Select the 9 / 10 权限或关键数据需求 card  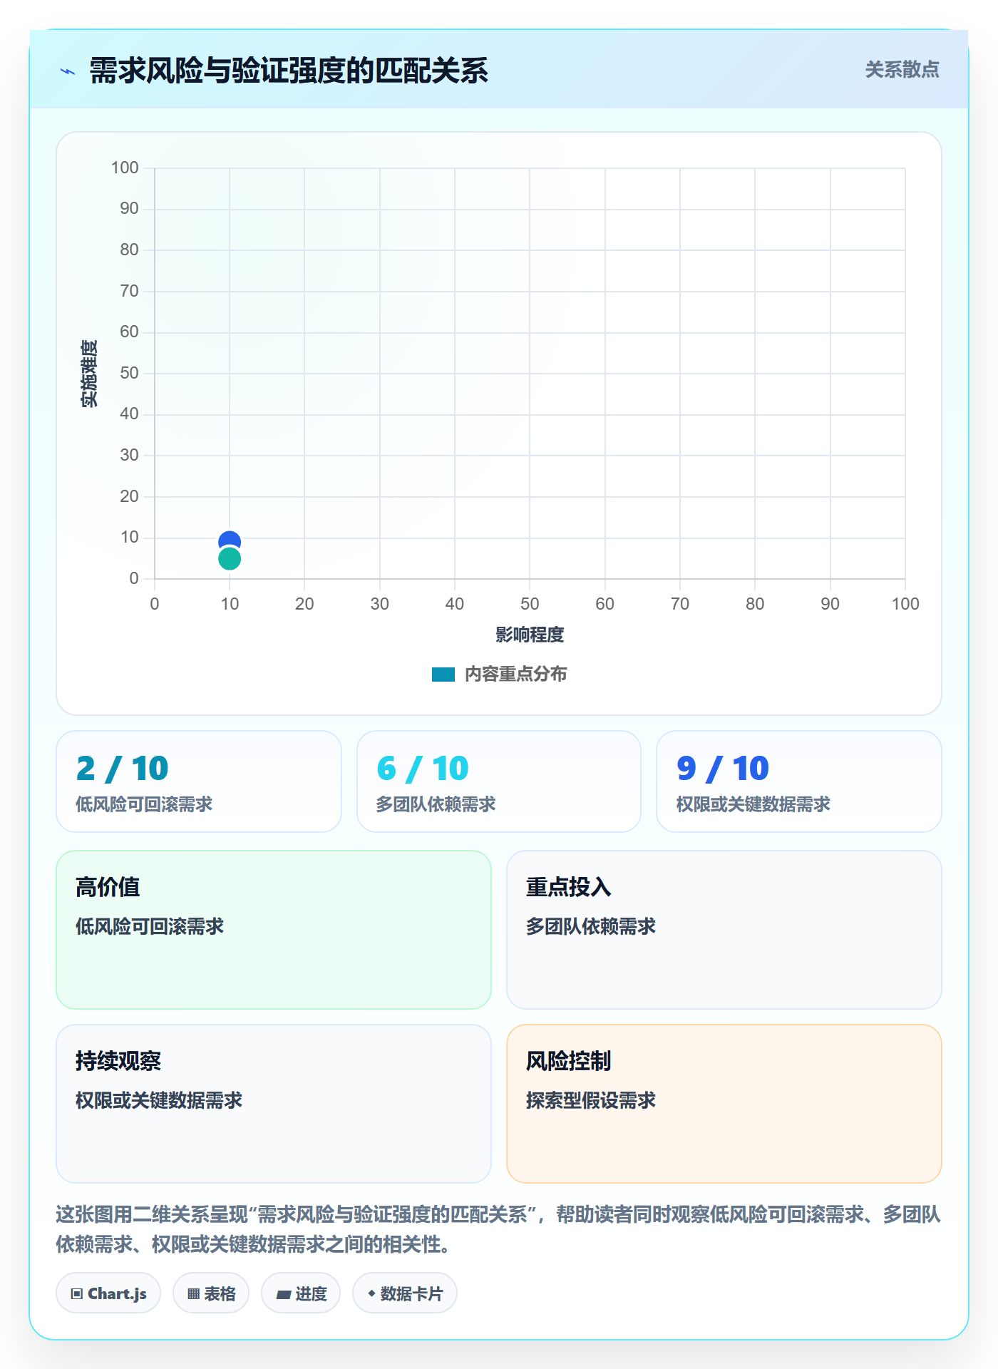coord(799,781)
